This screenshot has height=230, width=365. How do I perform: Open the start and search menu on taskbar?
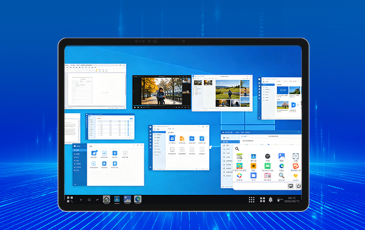tap(70, 199)
